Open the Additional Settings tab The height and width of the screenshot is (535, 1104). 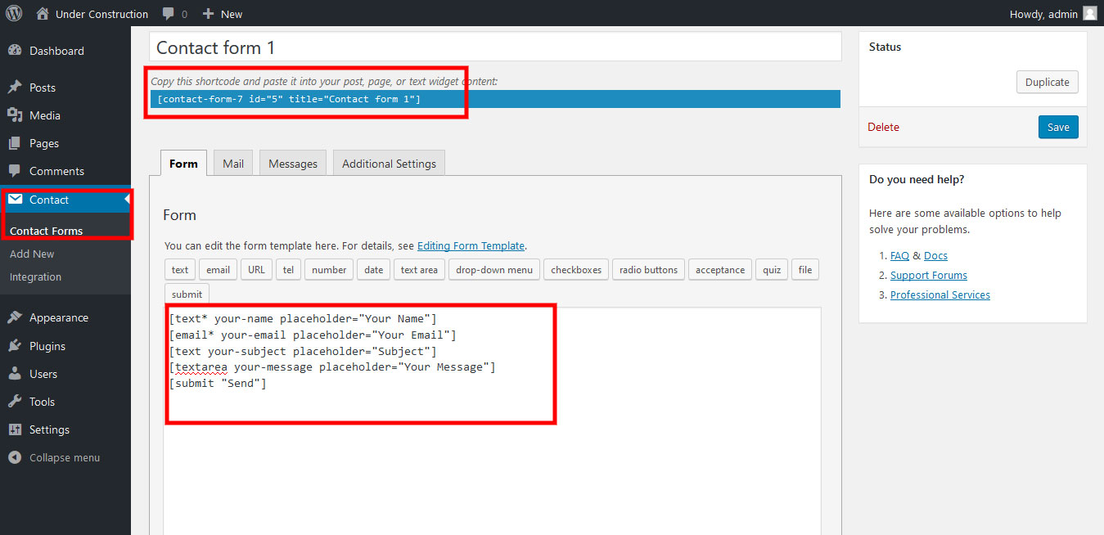[x=389, y=163]
